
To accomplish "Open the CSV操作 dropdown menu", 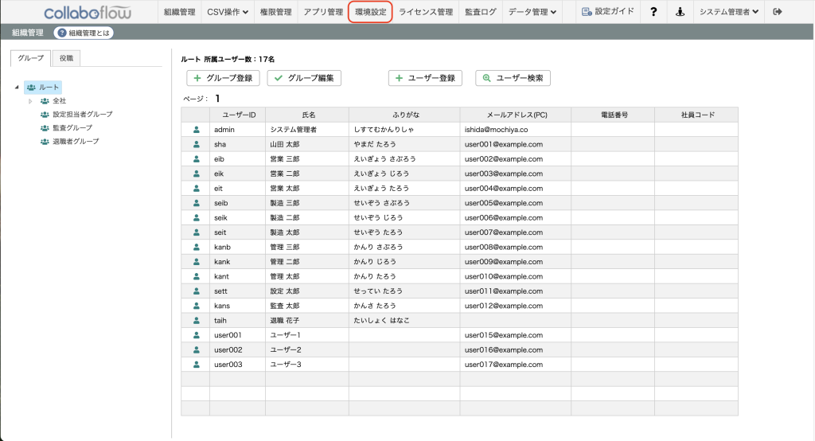I will pos(227,12).
